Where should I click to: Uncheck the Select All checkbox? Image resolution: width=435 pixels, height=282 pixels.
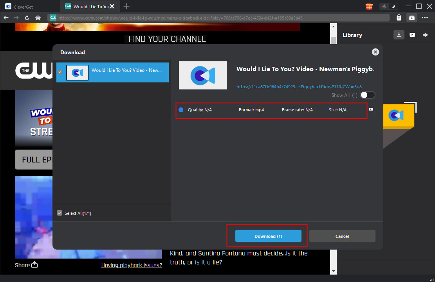60,213
